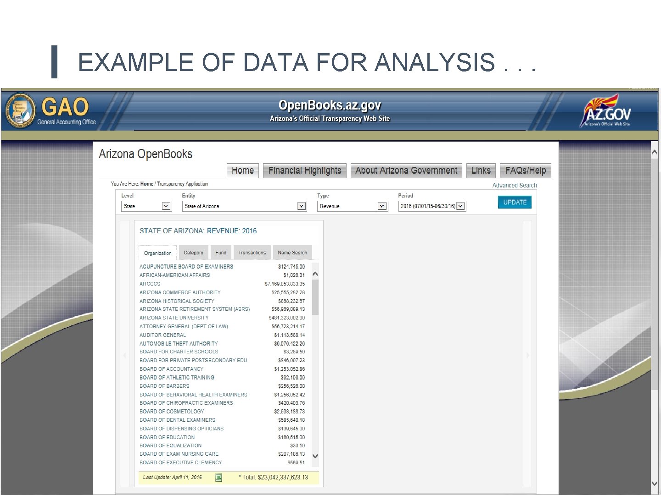Click the UPDATE button
This screenshot has width=661, height=495.
click(x=515, y=202)
